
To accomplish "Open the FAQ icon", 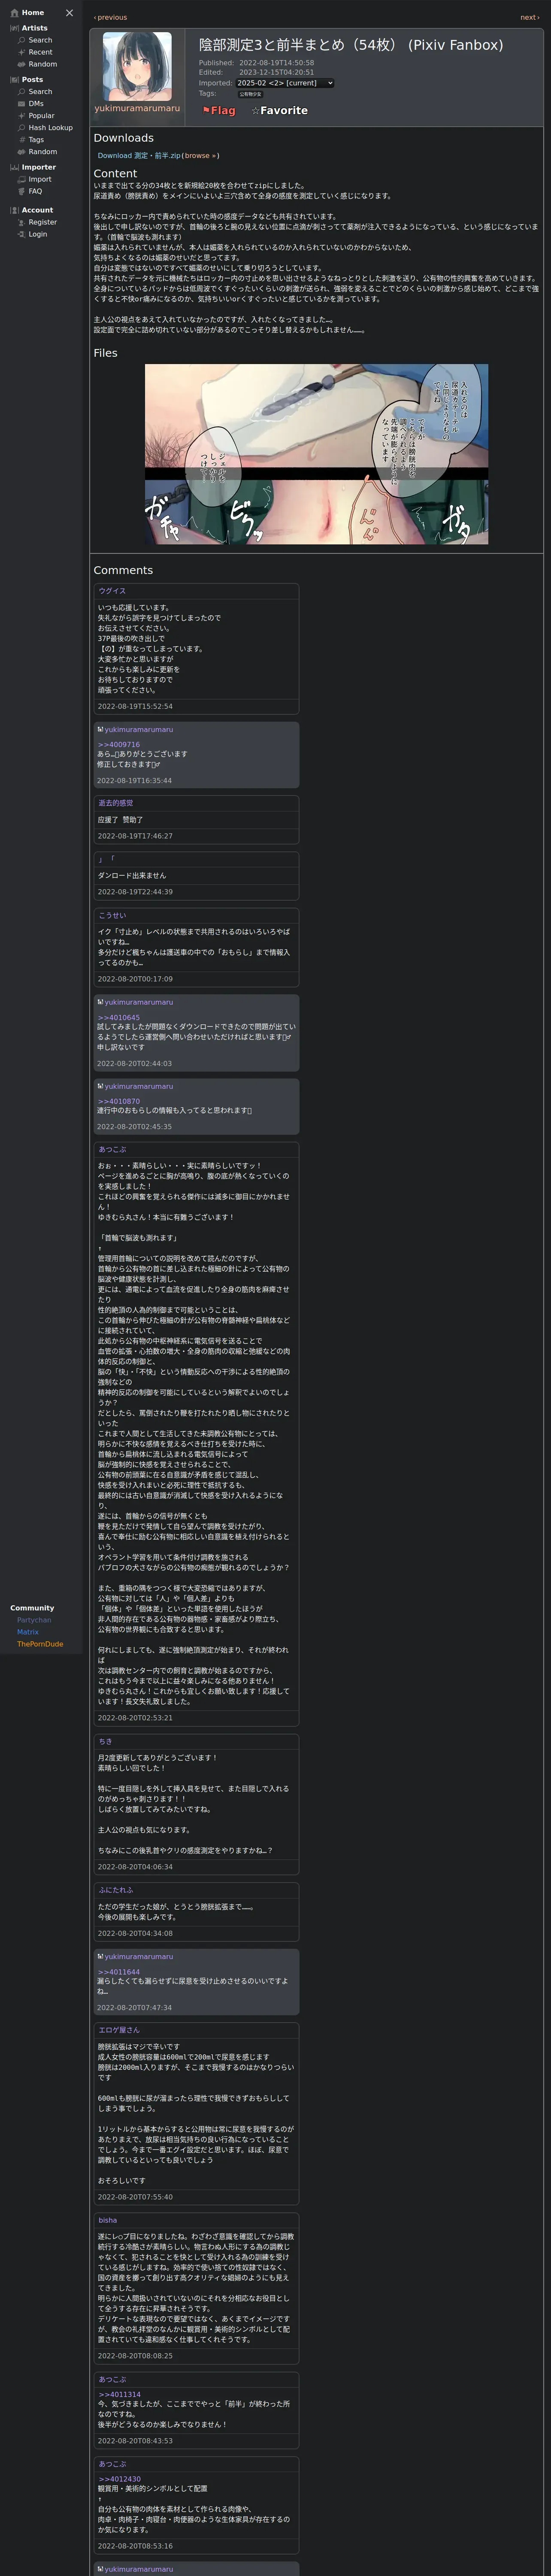I will coord(22,191).
